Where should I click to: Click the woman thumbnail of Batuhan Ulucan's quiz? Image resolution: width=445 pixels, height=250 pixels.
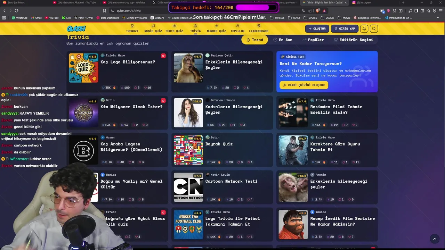pyautogui.click(x=188, y=112)
